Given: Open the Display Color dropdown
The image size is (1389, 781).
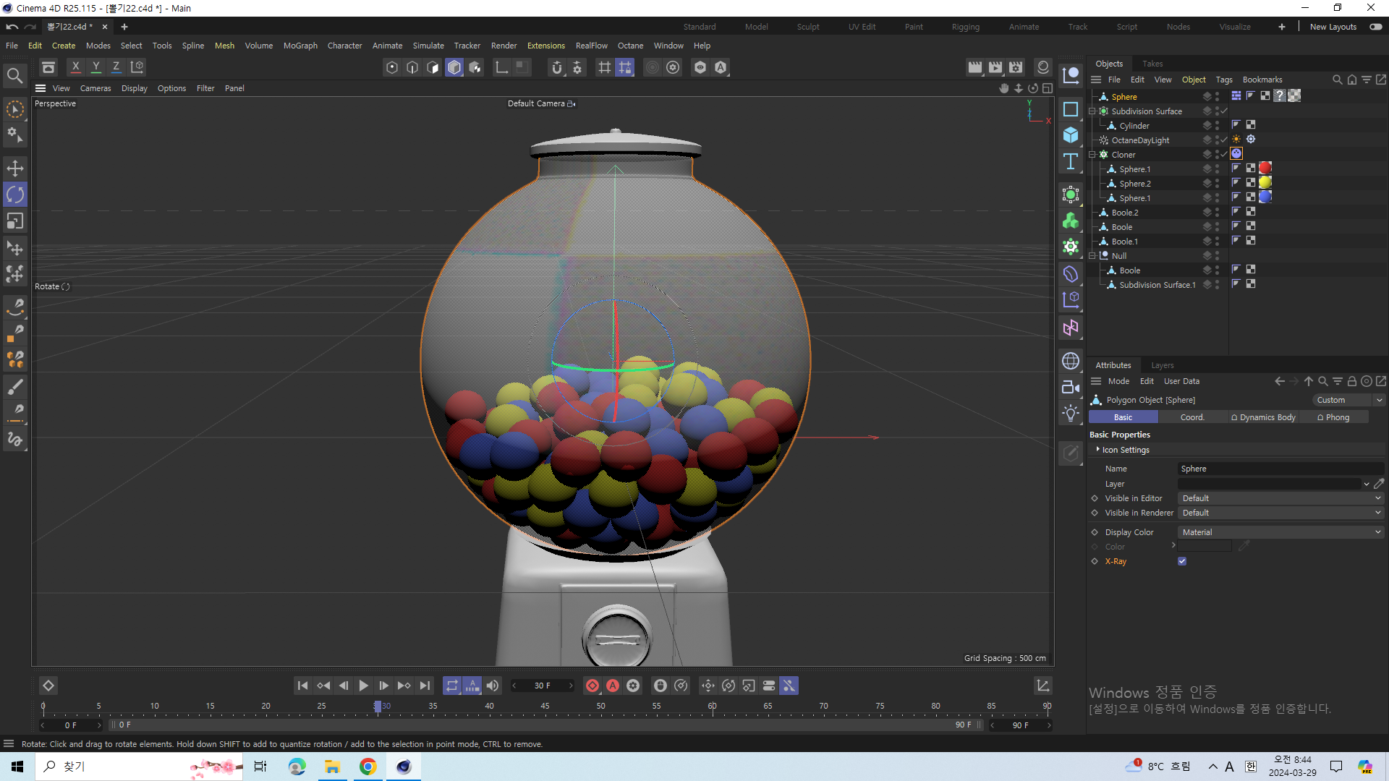Looking at the screenshot, I should pos(1280,532).
